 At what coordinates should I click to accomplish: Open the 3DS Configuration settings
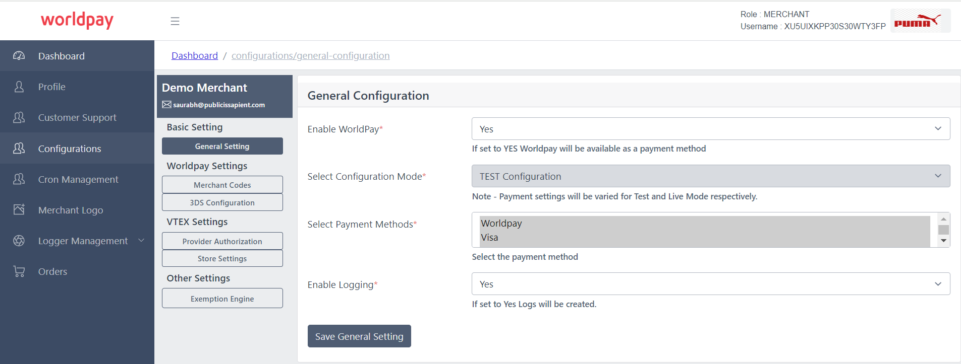pos(222,202)
